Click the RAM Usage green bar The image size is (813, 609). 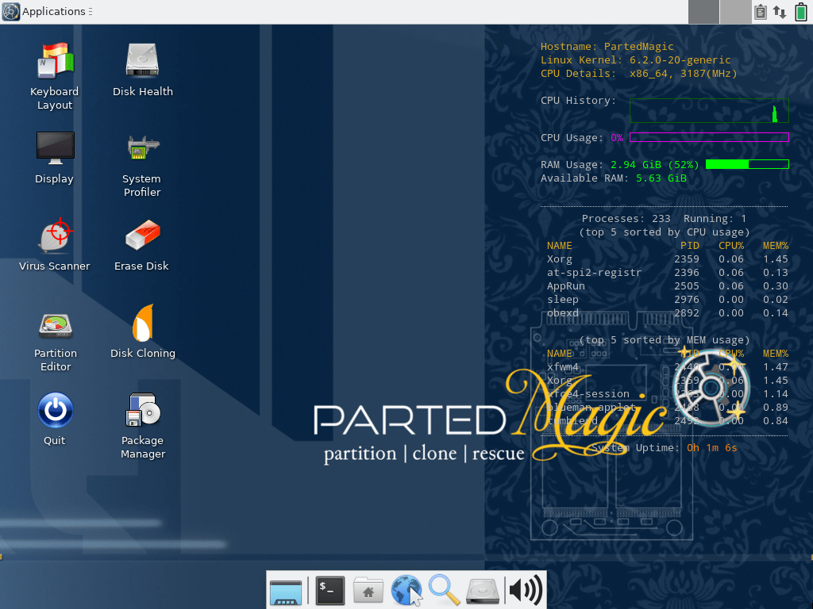[x=747, y=164]
